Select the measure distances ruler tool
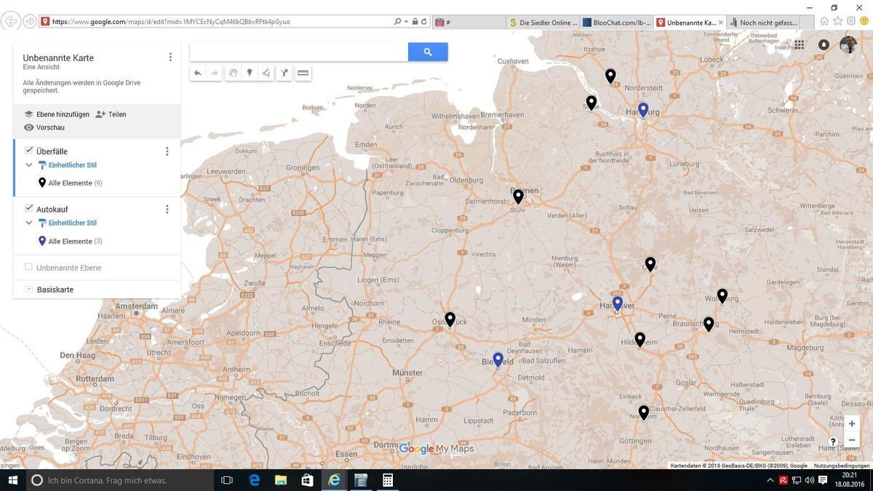Screen dimensions: 873x491 303,73
